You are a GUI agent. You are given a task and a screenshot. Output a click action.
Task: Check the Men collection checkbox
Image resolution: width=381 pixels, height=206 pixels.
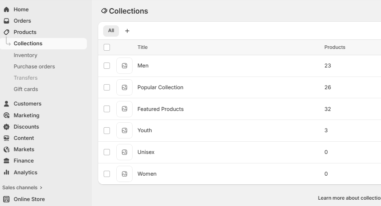pos(107,66)
